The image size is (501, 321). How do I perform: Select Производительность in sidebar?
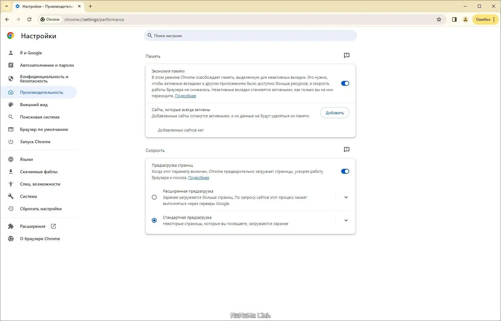[39, 92]
